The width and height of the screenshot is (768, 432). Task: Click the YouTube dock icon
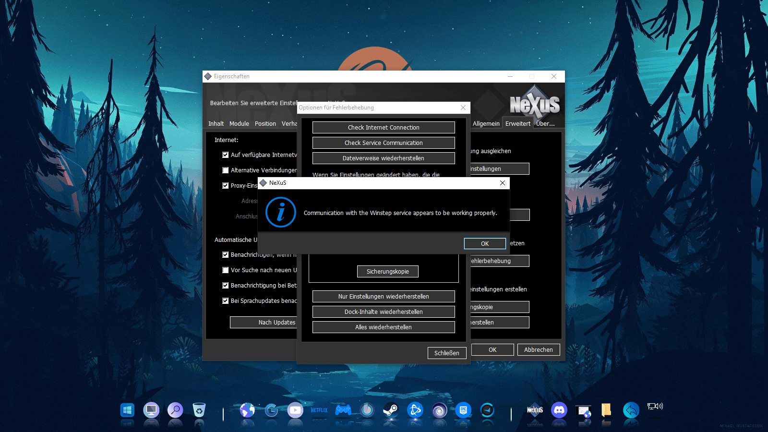point(295,410)
